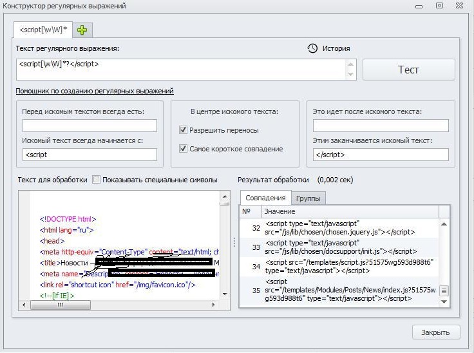
Task: Toggle Разрешить переносы checkbox
Action: click(183, 130)
